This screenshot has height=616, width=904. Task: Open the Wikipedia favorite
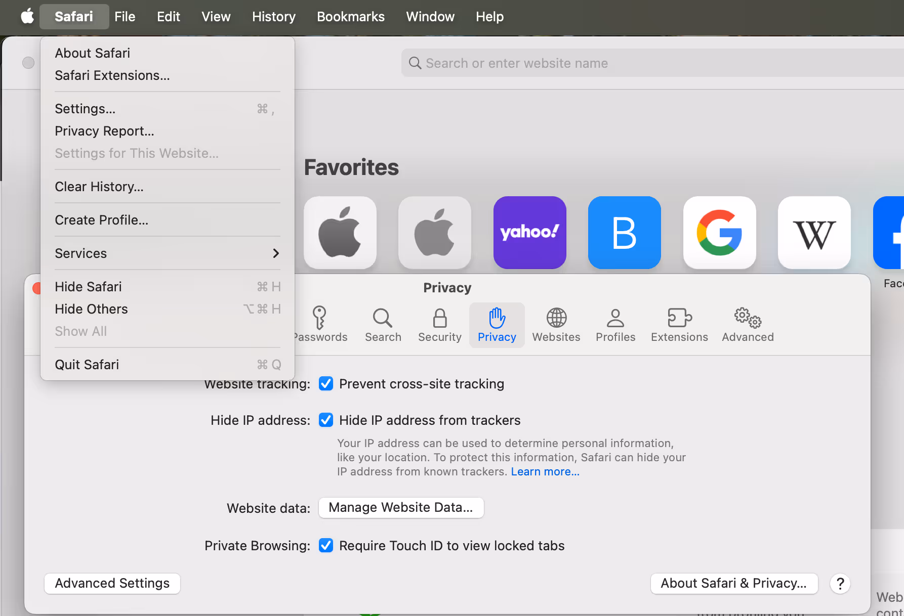(814, 233)
